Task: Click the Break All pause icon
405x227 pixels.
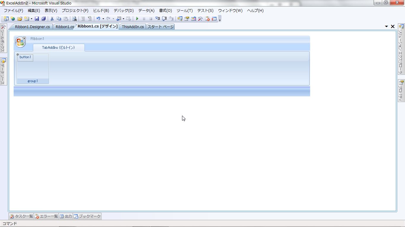Action: coord(144,19)
